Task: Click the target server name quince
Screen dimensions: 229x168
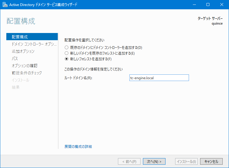Action: [x=217, y=23]
